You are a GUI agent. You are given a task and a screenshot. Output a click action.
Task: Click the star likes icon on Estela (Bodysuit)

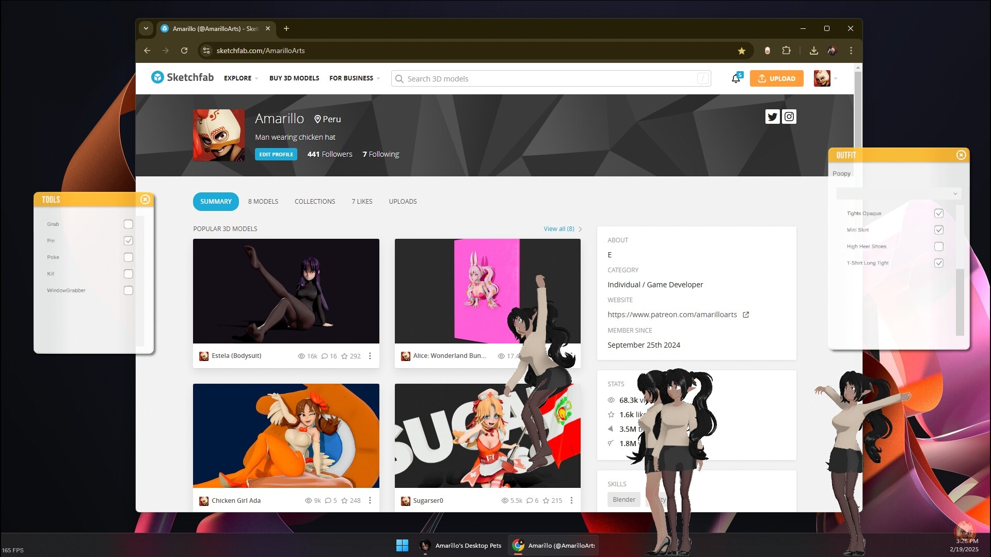[x=344, y=356]
